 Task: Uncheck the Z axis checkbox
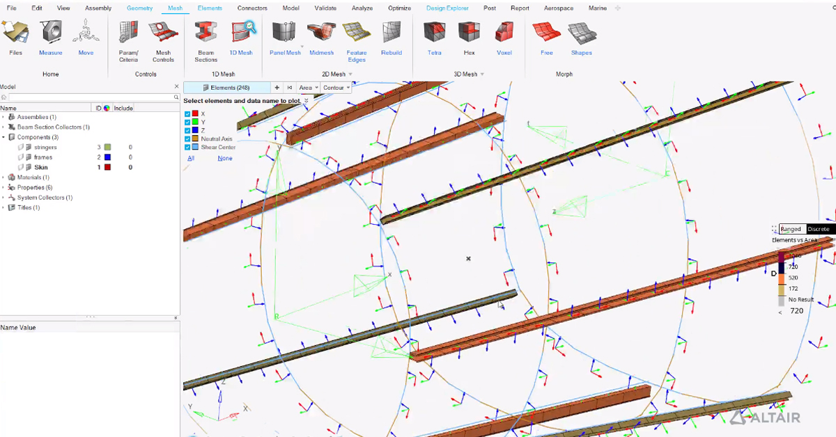pos(187,130)
